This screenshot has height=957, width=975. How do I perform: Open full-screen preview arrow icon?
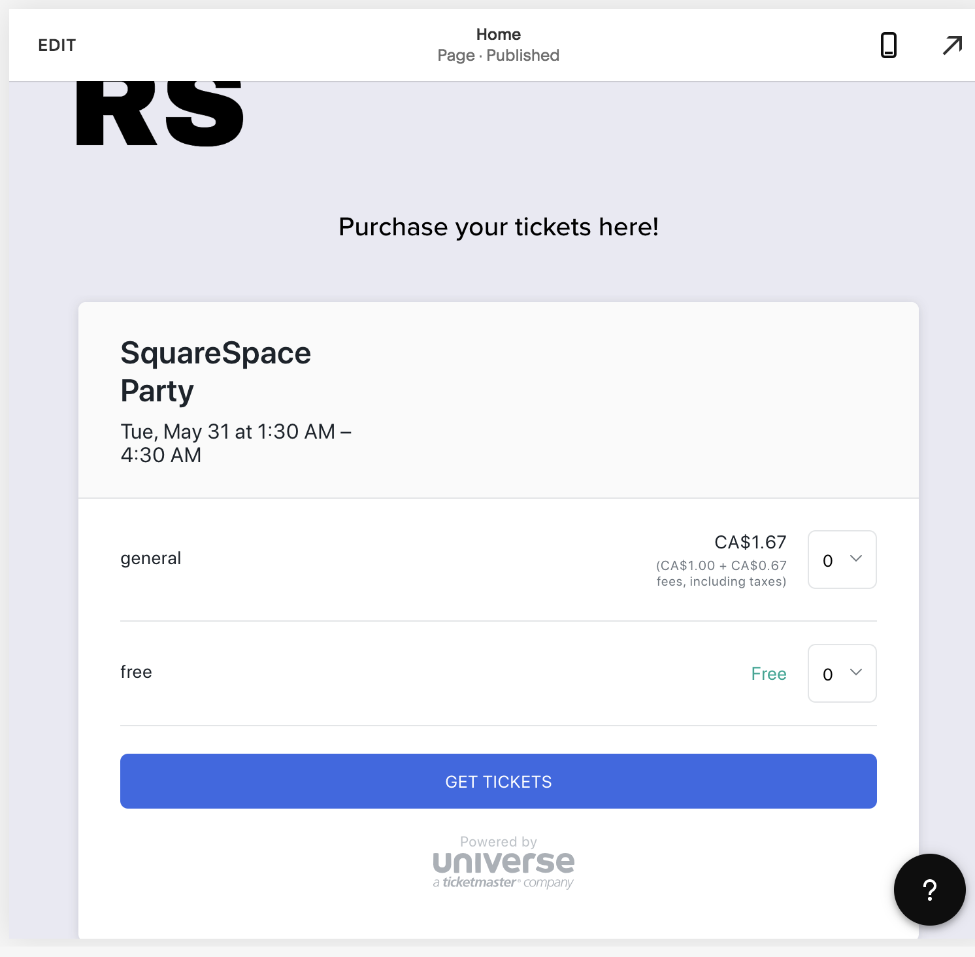pyautogui.click(x=952, y=45)
